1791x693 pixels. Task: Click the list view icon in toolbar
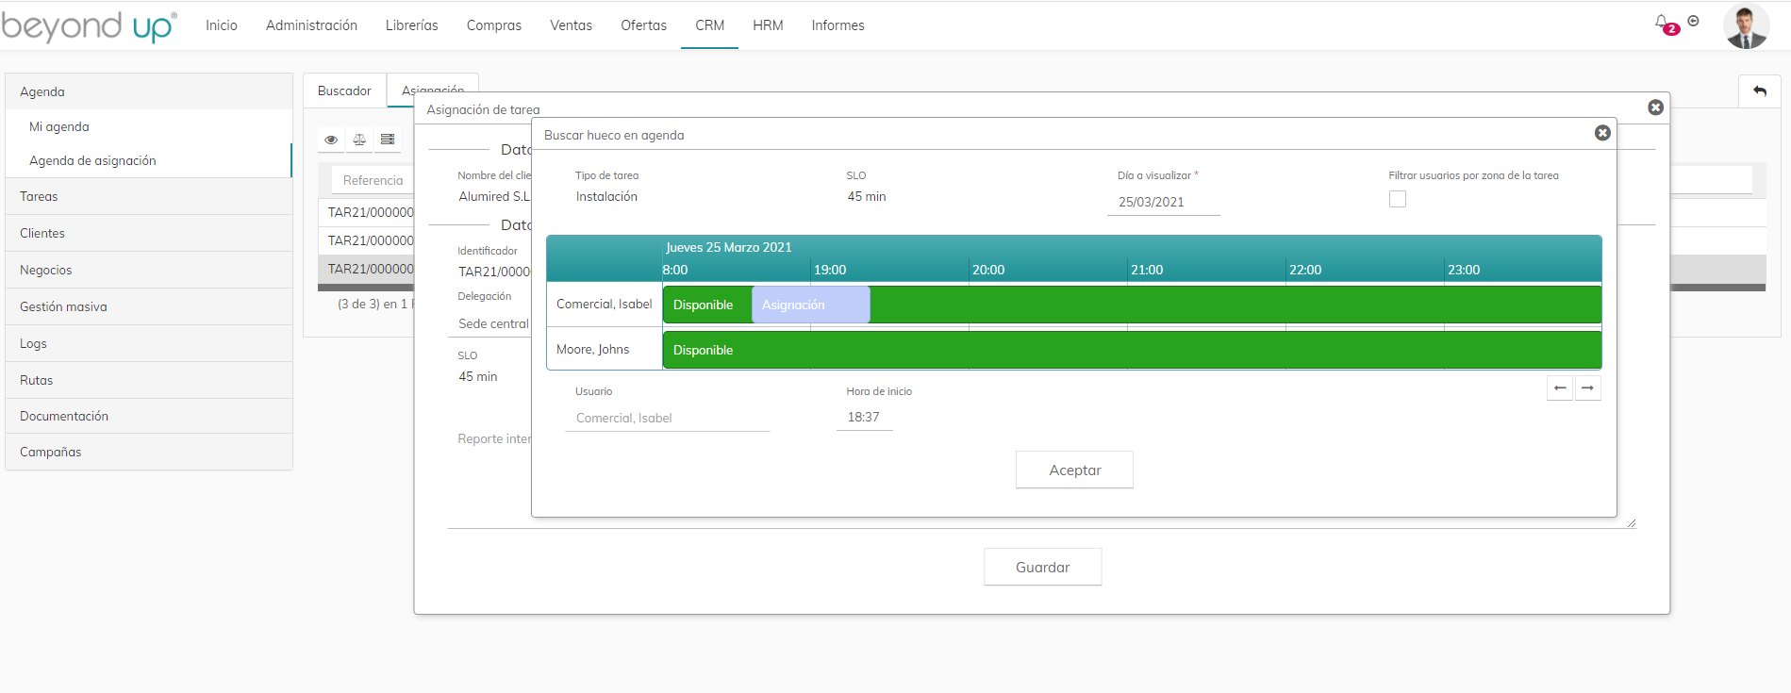[388, 140]
